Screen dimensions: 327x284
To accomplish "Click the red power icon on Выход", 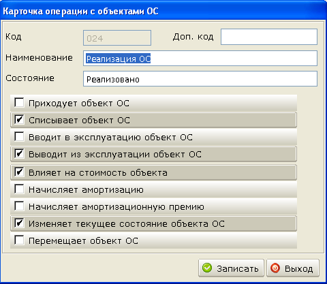I will point(275,268).
